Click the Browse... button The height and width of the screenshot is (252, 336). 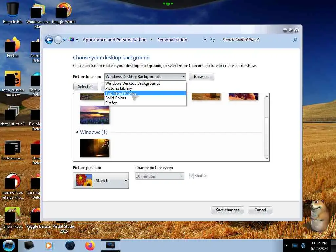point(201,77)
